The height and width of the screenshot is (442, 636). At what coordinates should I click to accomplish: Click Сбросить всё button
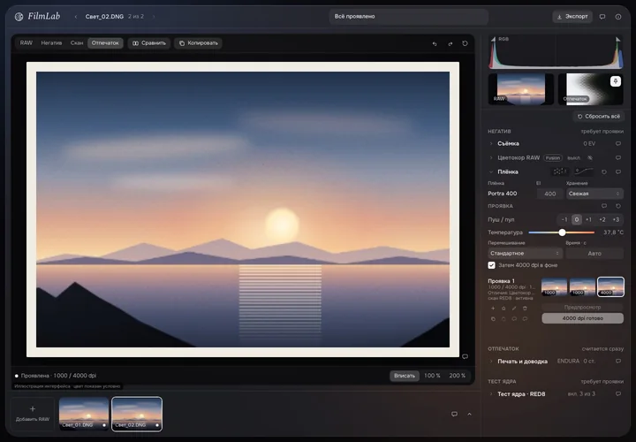[x=598, y=117]
